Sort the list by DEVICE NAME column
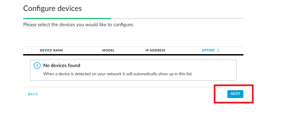Screen dimensions: 285x129 coord(51,50)
